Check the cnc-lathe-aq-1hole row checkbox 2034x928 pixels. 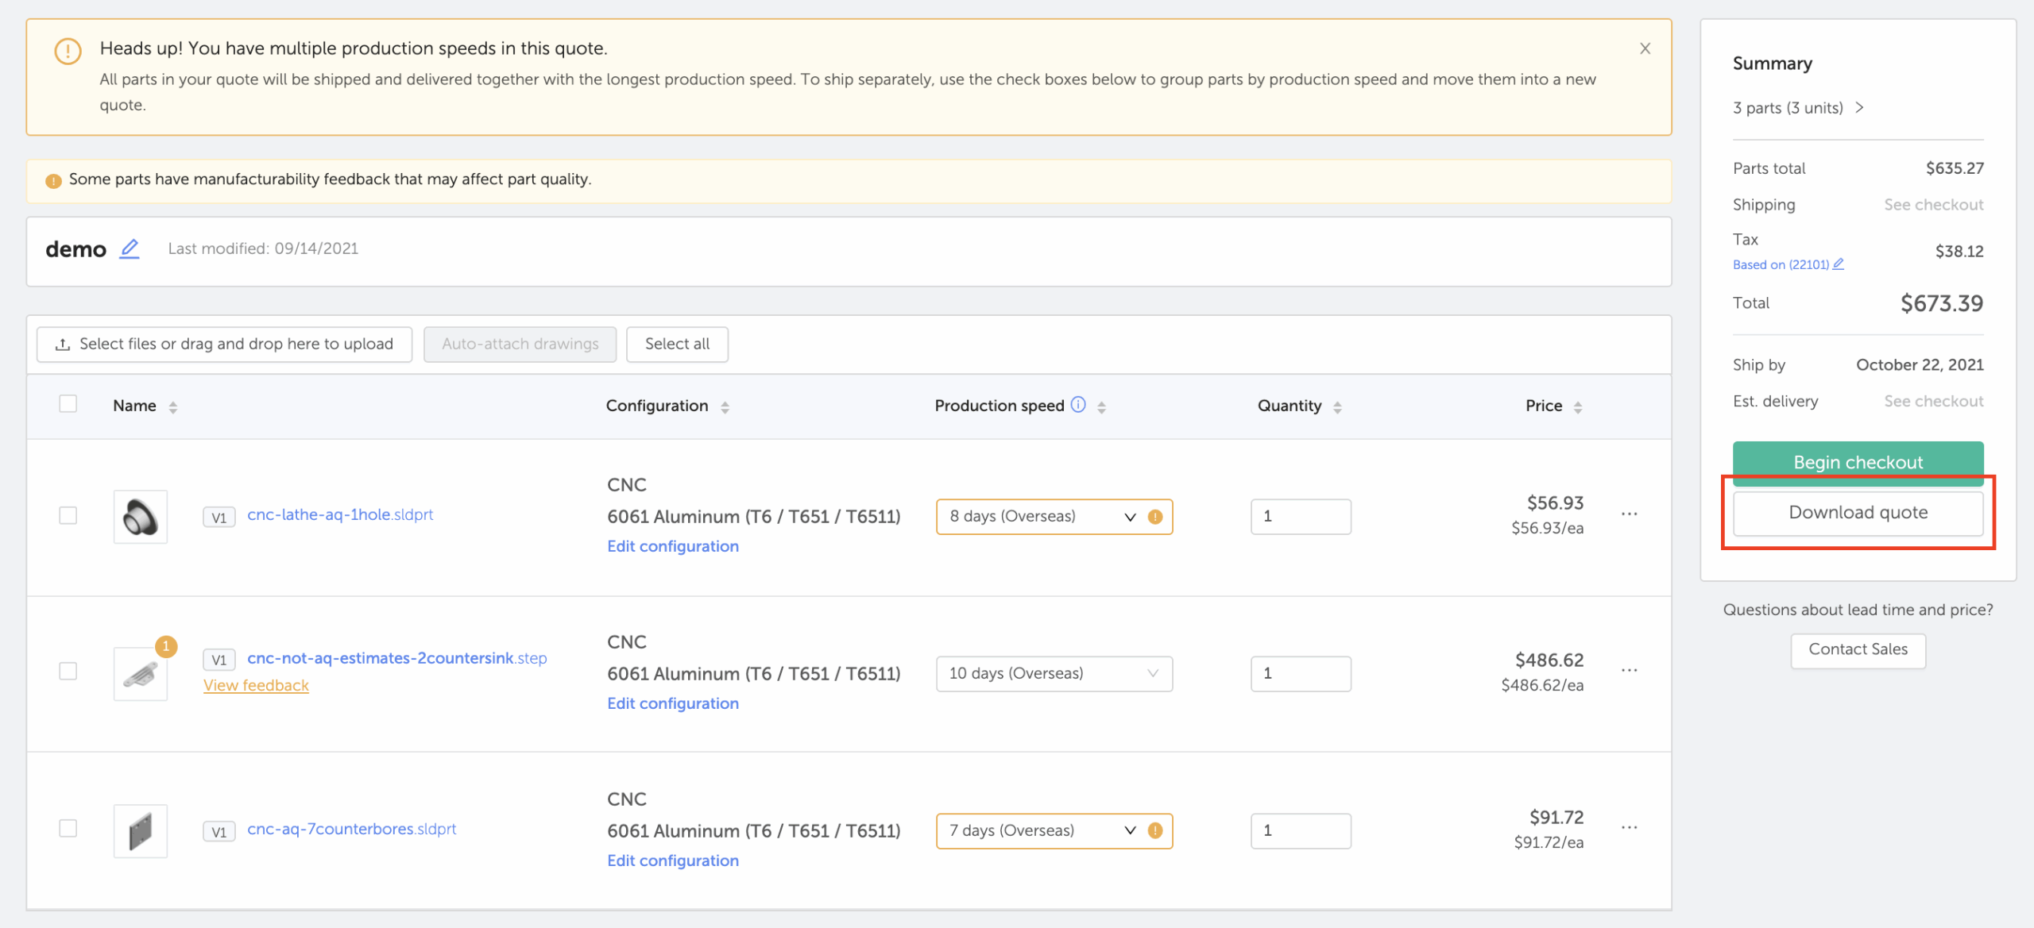point(68,515)
